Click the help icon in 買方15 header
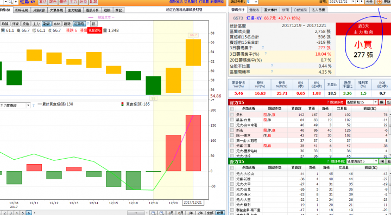The image size is (391, 215). [x=328, y=102]
